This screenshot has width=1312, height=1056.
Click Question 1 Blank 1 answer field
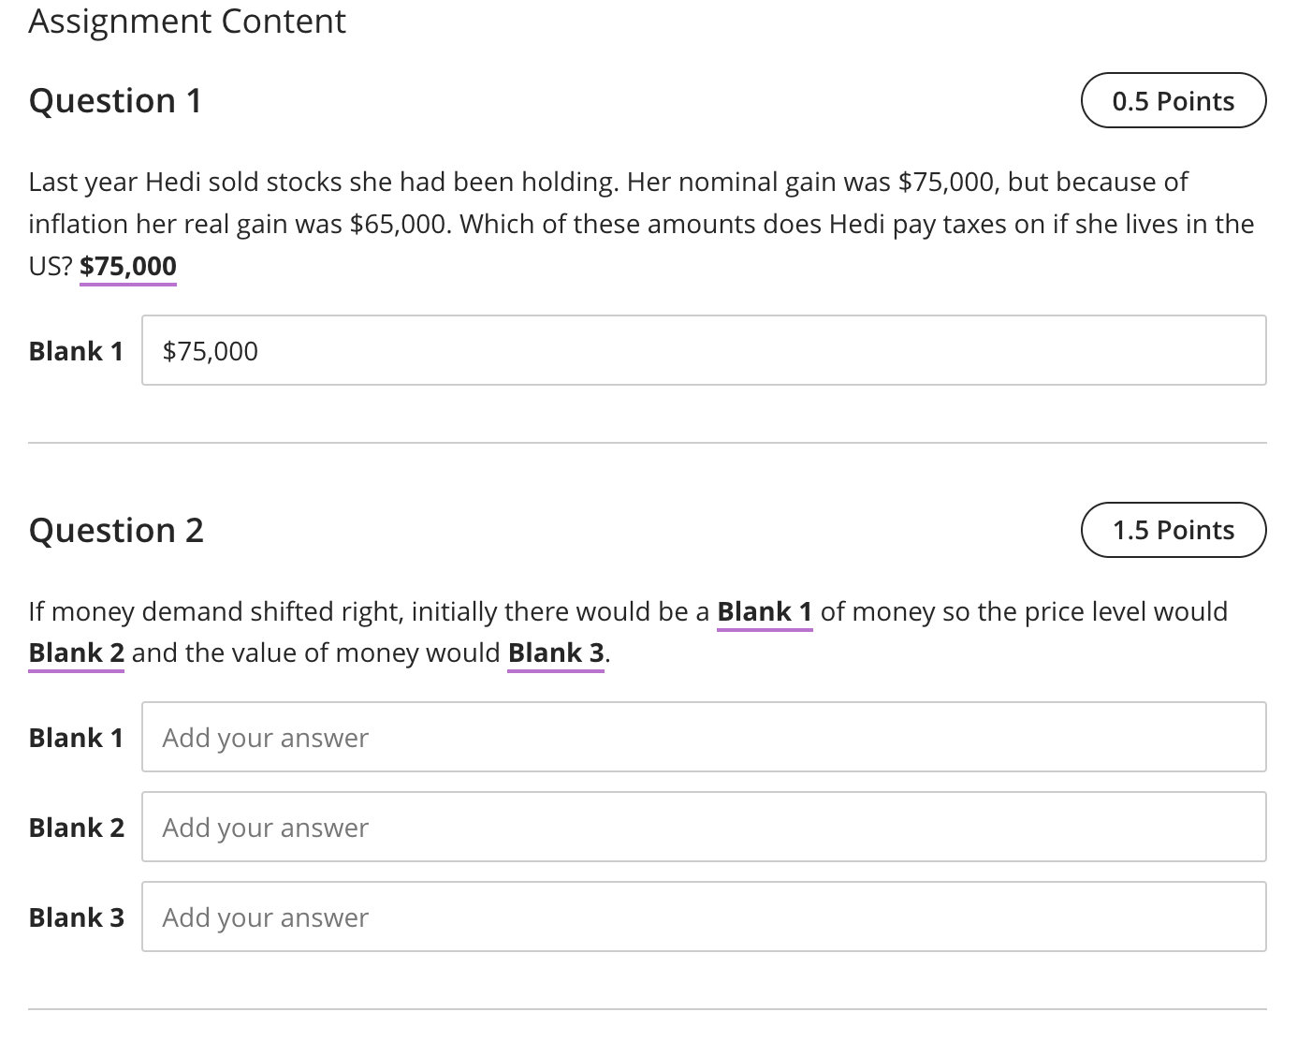point(704,350)
